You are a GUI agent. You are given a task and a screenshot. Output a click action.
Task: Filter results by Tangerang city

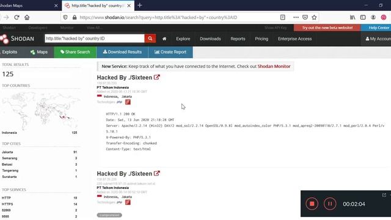(10, 170)
